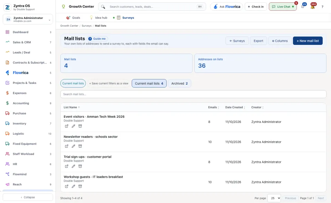Open the Accounting module
331x203 pixels.
[28, 103]
